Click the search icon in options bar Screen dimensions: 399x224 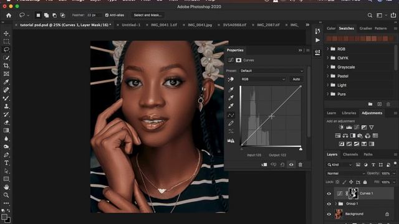point(370,16)
